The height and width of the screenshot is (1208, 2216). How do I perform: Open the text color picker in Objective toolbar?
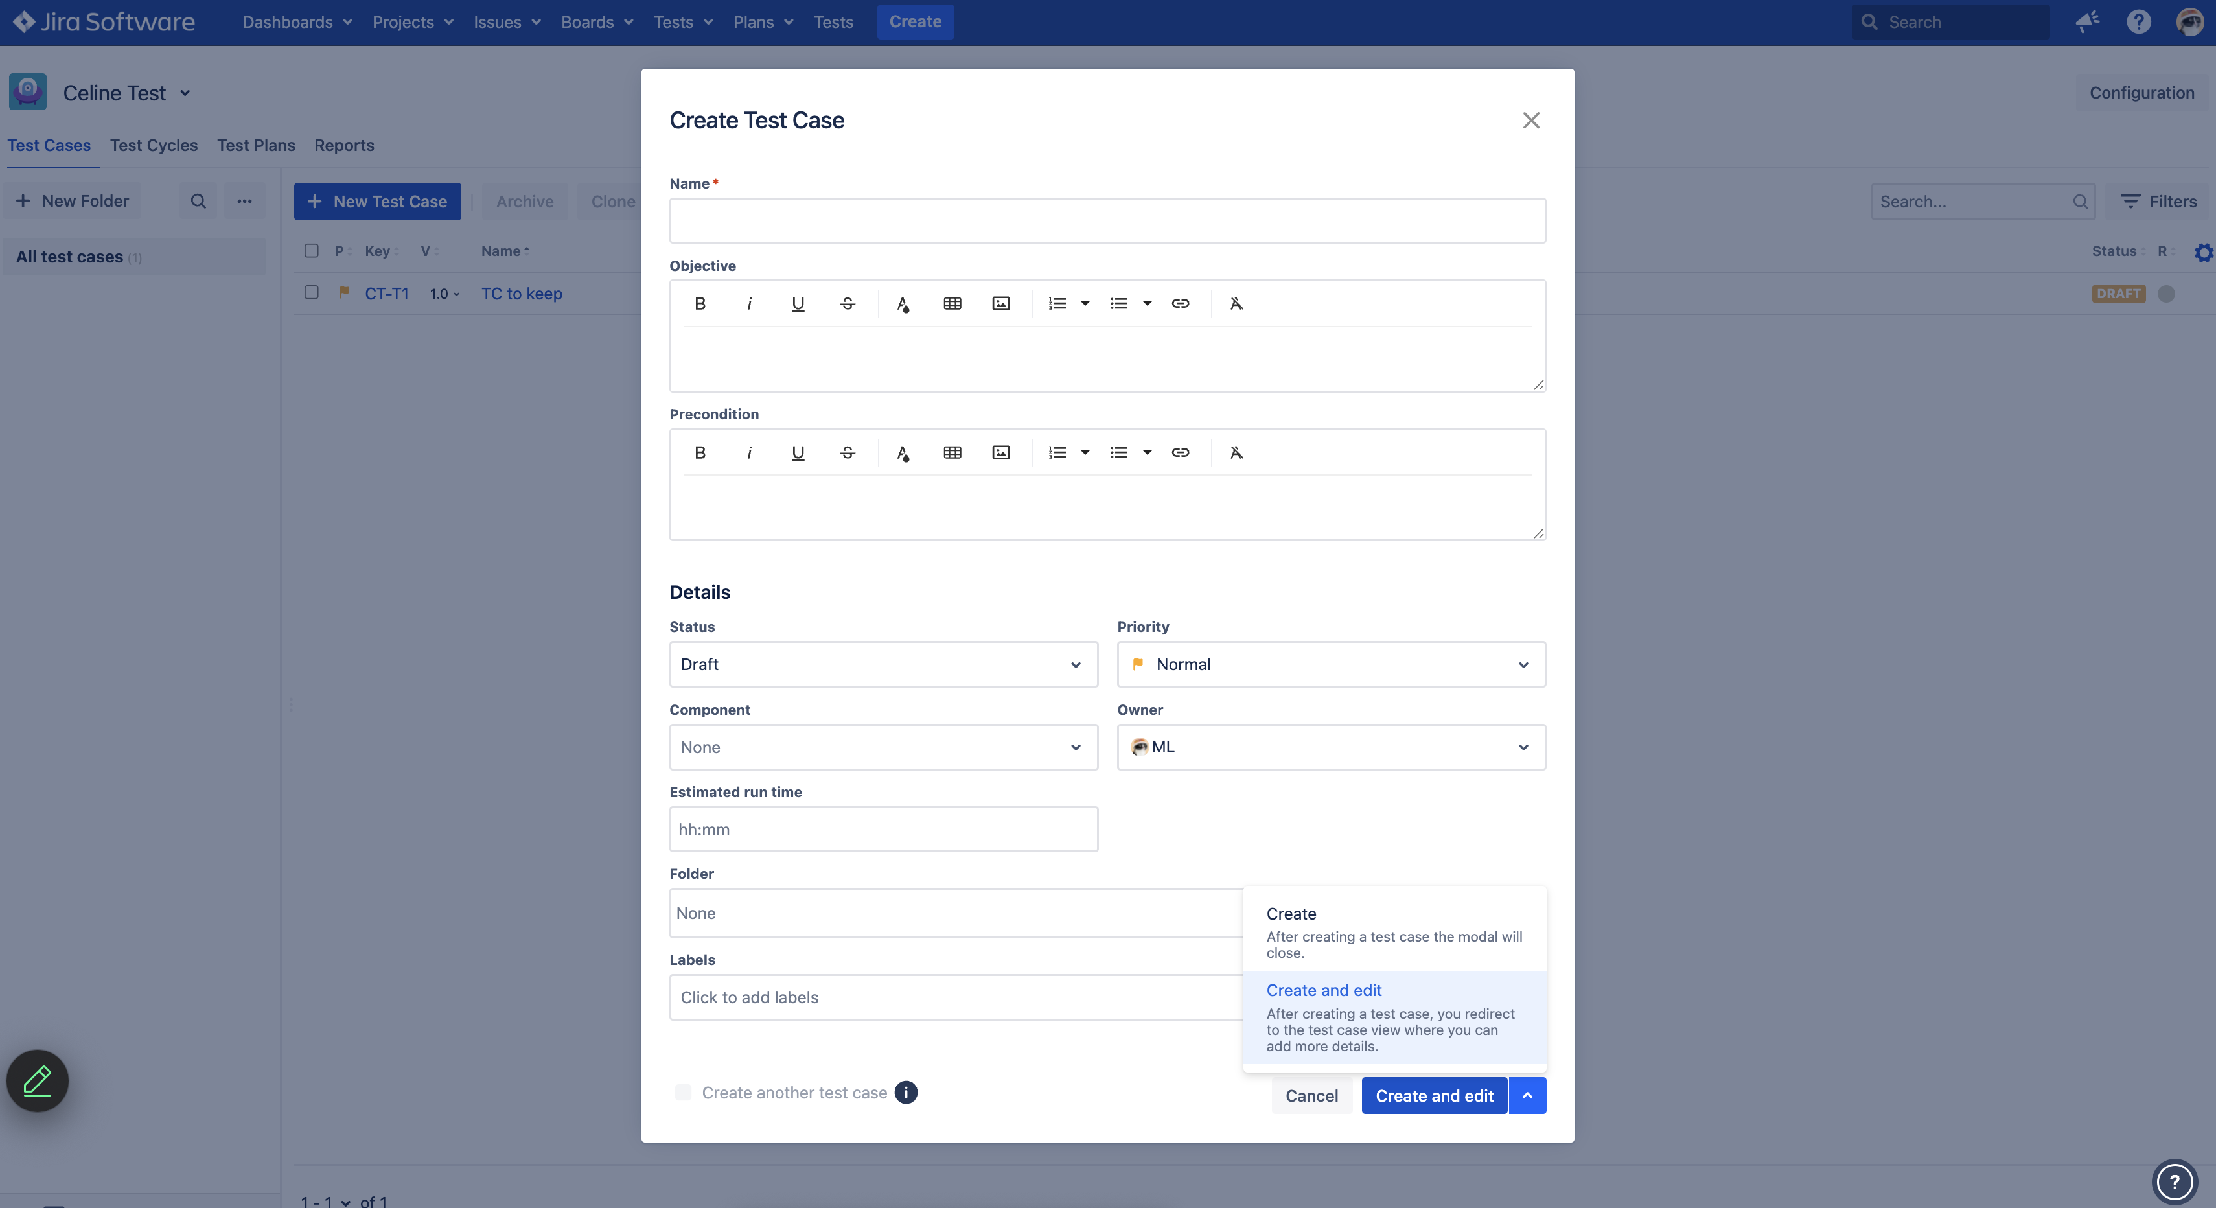(x=903, y=303)
